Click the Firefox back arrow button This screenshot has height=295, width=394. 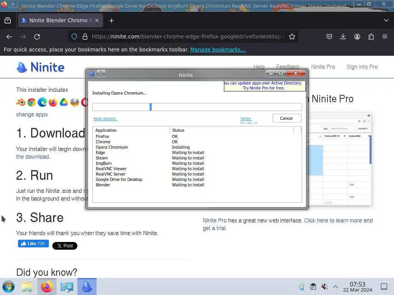click(x=9, y=37)
